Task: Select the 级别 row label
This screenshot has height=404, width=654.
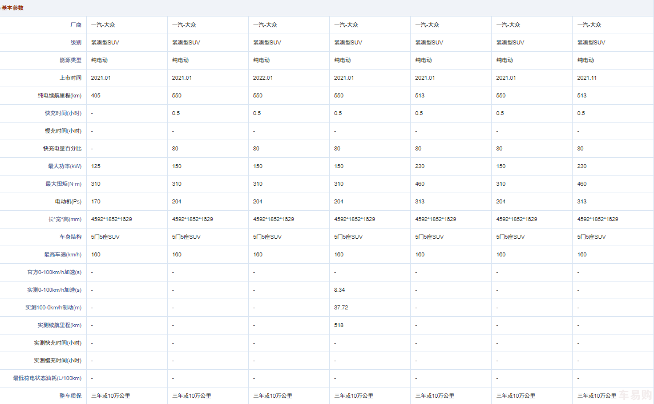Action: (x=76, y=43)
